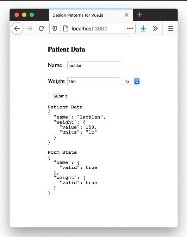
Task: Show downloads with the blue arrow icon
Action: (x=143, y=28)
